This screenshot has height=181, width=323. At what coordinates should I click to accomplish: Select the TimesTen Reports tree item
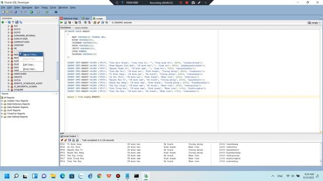(x=16, y=114)
